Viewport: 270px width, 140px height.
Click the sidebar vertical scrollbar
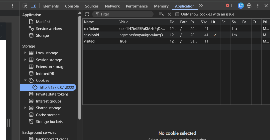80,67
